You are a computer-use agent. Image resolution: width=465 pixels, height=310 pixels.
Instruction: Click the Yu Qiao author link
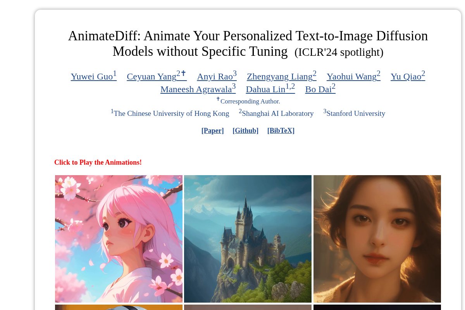click(408, 76)
